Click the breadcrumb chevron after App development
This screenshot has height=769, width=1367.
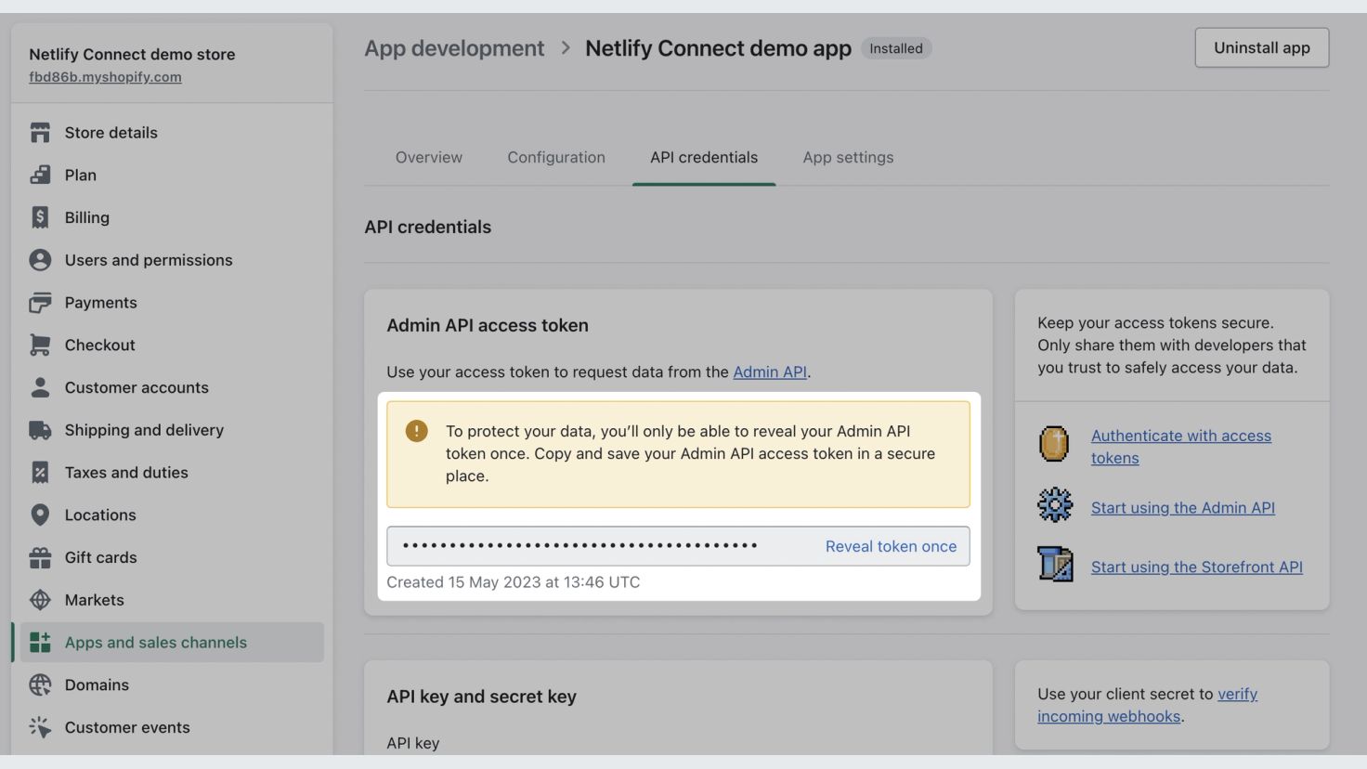pos(566,48)
